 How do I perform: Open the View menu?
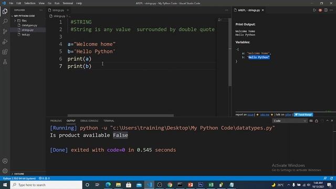pos(41,3)
